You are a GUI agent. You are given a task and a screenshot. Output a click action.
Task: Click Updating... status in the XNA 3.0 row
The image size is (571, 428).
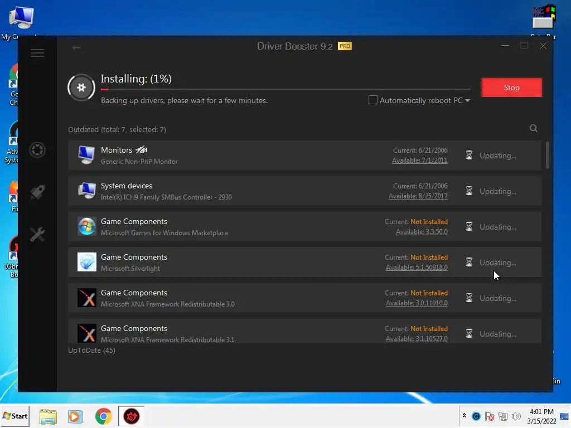(x=498, y=299)
